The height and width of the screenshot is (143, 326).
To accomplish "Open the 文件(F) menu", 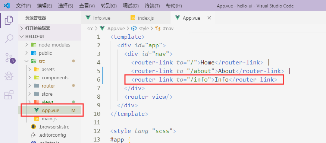I will tap(23, 6).
